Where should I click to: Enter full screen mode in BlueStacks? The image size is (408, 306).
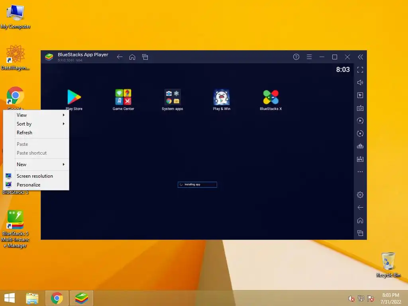pos(360,70)
